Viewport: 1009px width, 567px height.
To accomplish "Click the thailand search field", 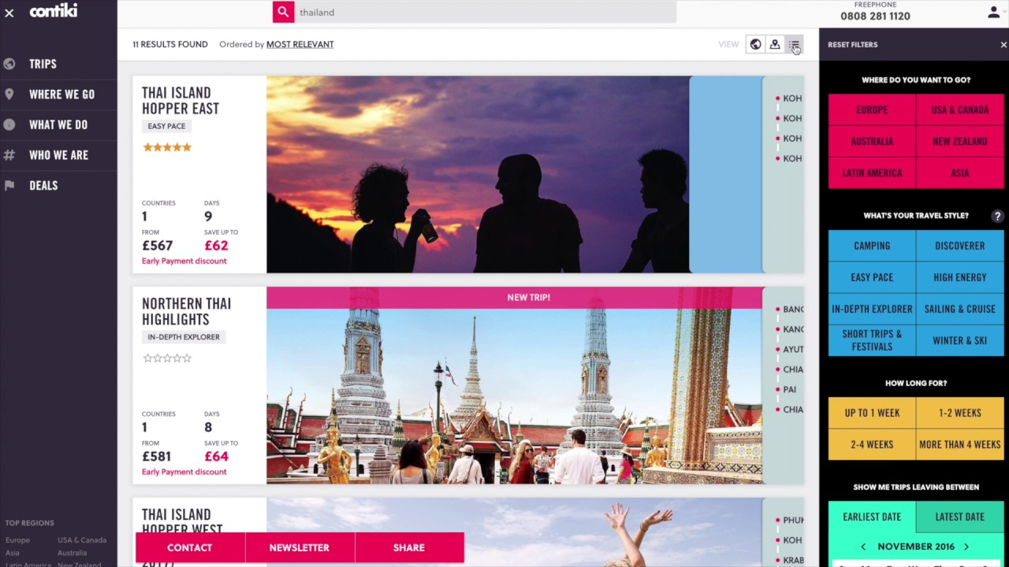I will [486, 12].
